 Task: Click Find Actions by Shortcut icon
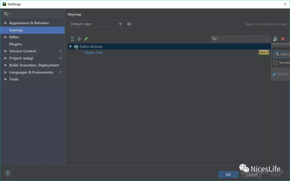275,39
